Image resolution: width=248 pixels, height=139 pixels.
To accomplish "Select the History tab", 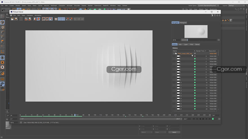I will 174,44.
